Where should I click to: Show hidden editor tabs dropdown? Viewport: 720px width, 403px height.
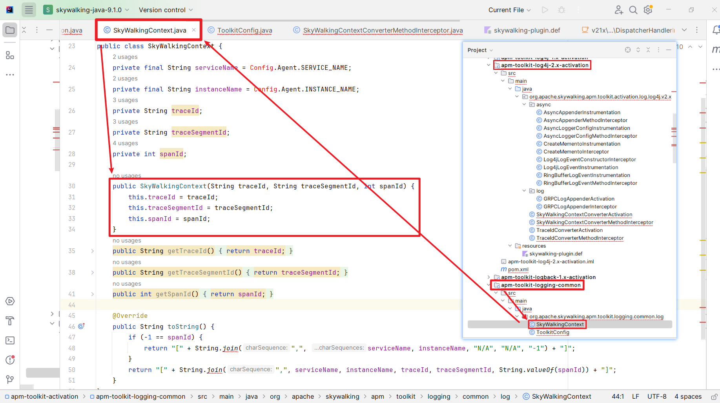point(684,30)
